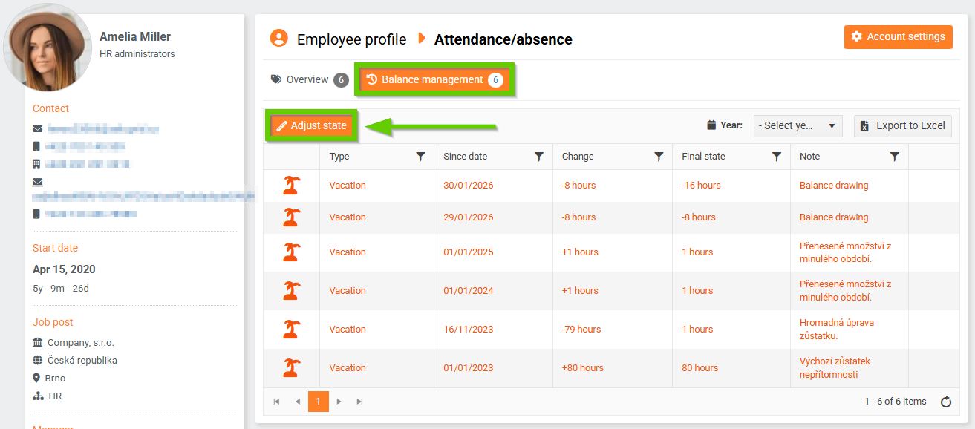Open filter for Note column
Viewport: 975px width, 429px height.
pos(895,157)
